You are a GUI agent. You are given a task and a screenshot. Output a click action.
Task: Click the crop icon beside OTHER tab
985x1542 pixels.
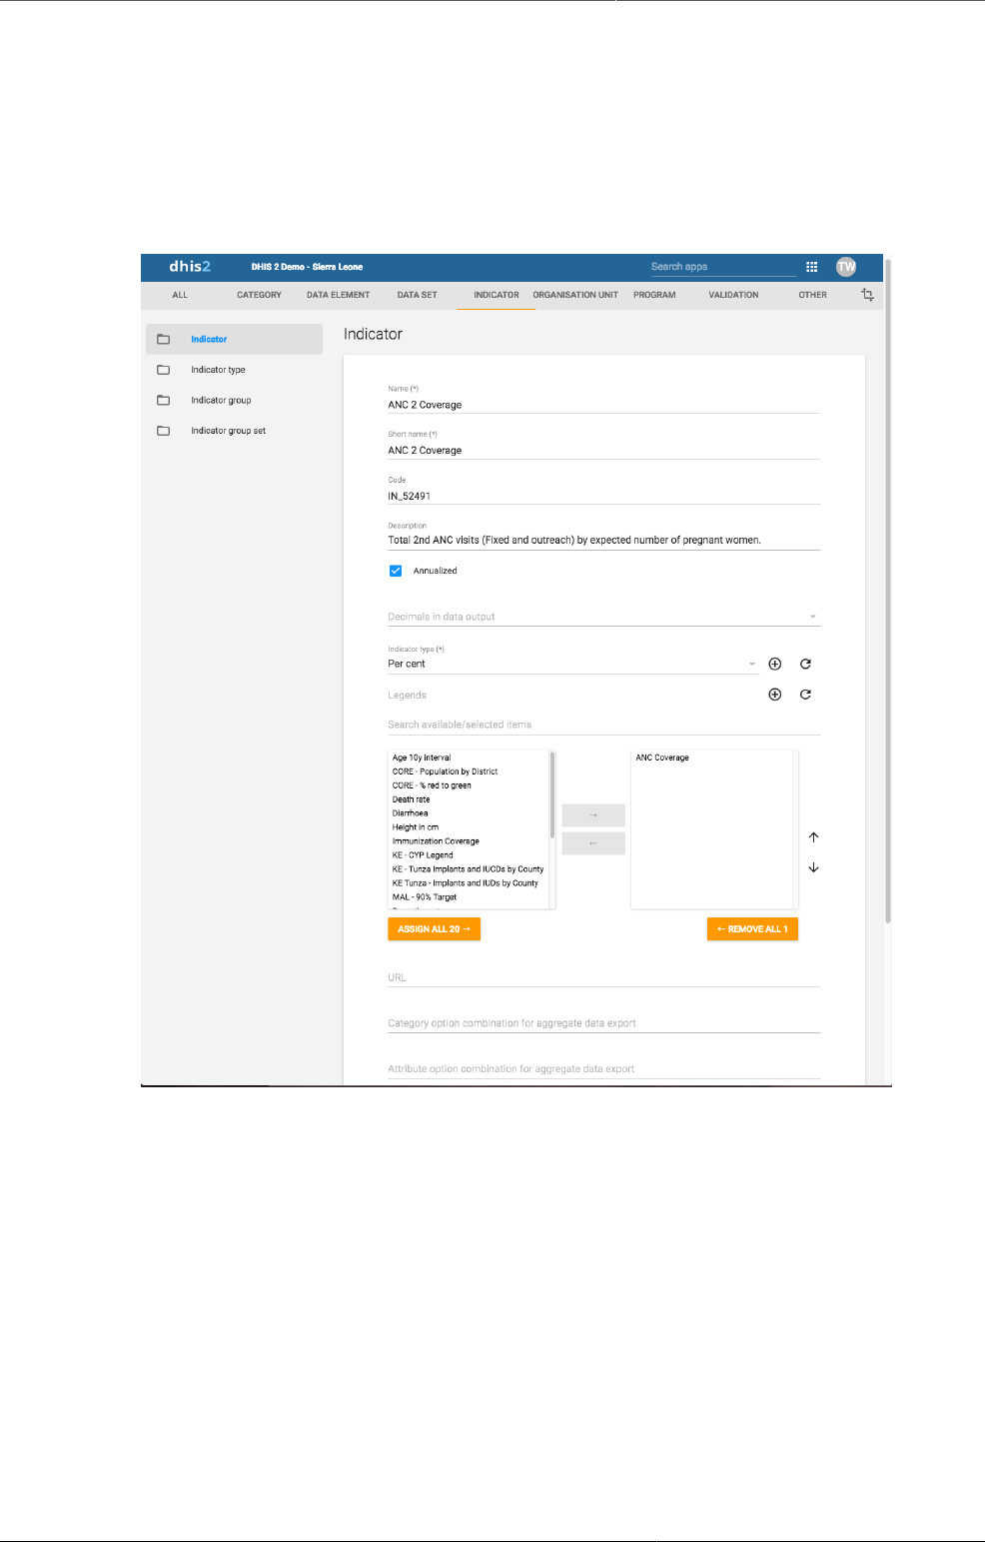867,295
